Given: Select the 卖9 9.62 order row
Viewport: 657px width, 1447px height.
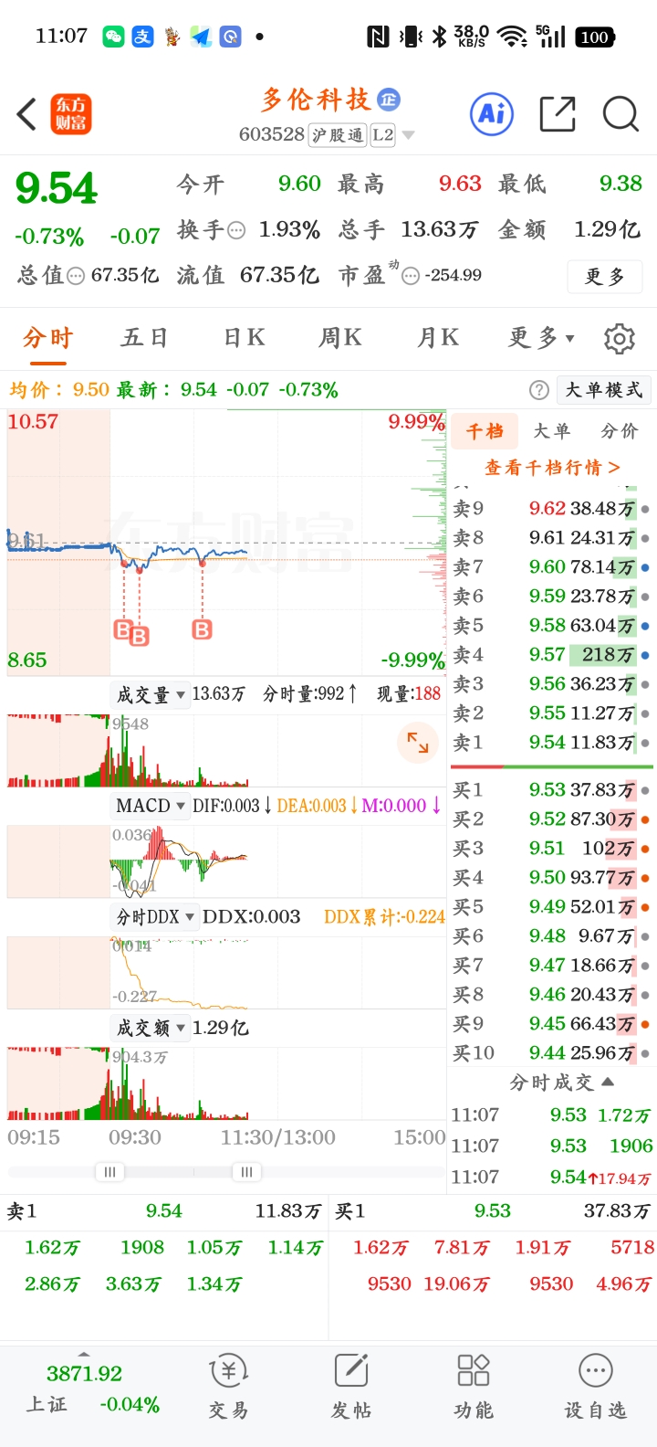Looking at the screenshot, I should [x=552, y=509].
